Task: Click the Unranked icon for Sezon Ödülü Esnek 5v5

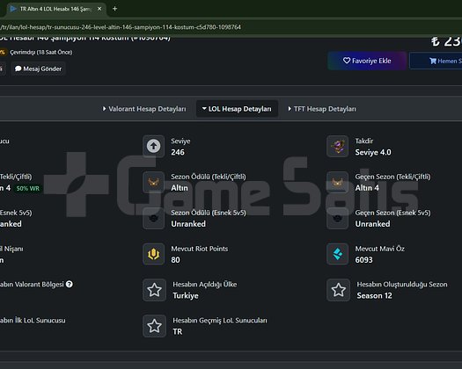Action: point(153,219)
